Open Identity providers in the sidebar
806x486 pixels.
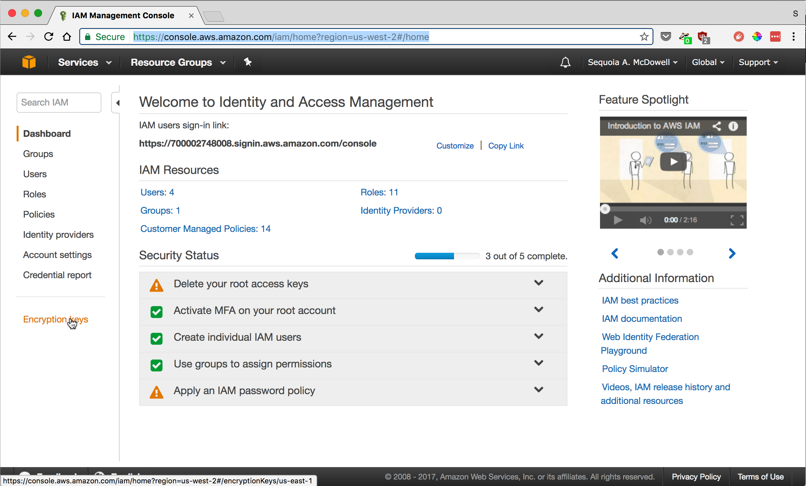tap(58, 235)
